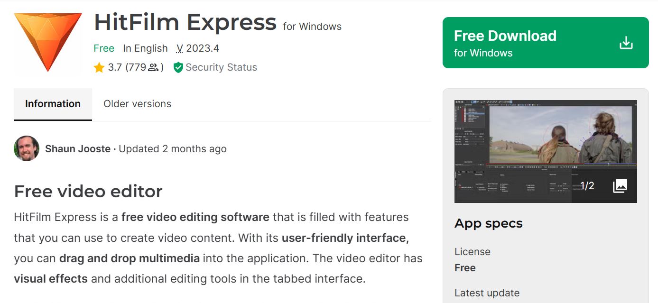Click the 'Updated 2 months ago' text
Viewport: 658px width, 303px height.
pyautogui.click(x=173, y=149)
